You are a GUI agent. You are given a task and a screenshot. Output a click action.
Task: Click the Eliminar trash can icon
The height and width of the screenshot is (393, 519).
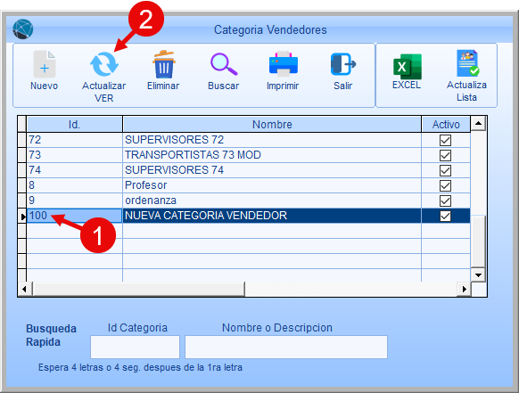point(164,64)
